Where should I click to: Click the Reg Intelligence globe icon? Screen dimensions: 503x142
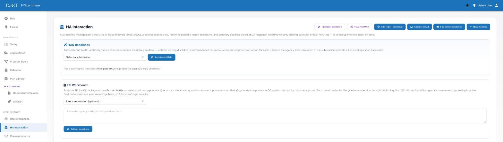[x=6, y=119]
